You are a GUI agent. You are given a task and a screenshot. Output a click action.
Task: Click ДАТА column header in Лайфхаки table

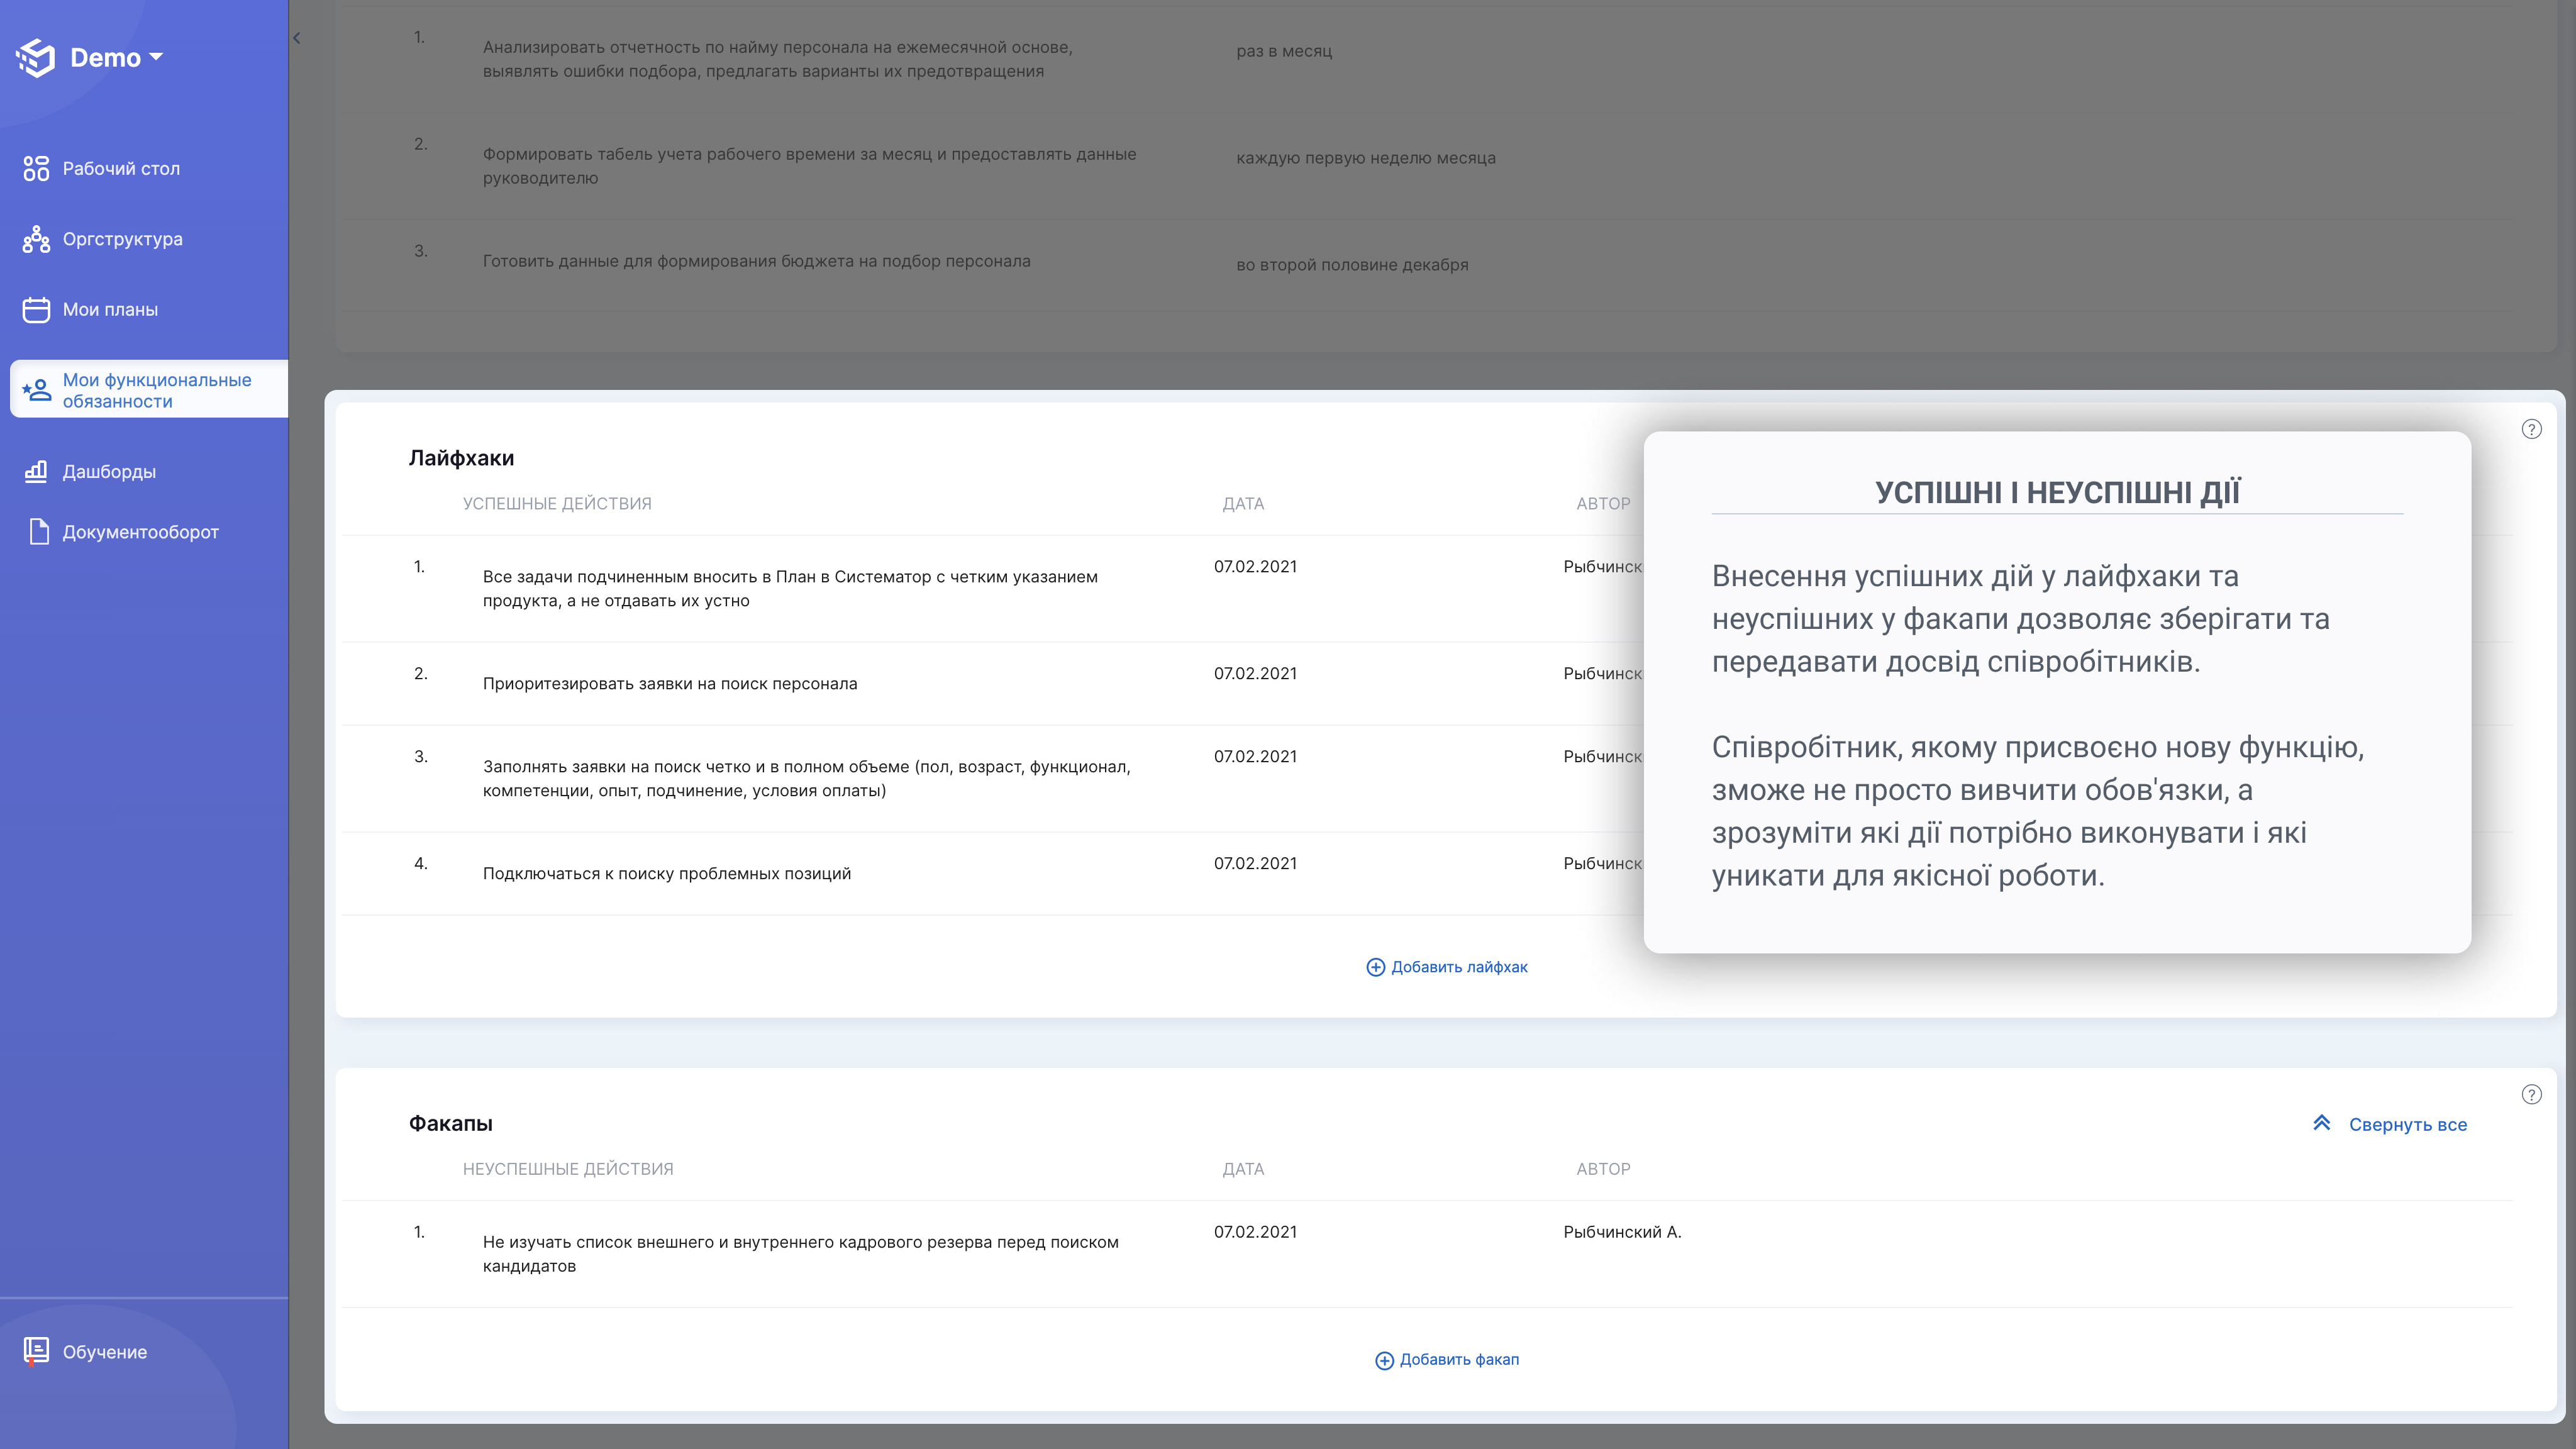click(1243, 504)
